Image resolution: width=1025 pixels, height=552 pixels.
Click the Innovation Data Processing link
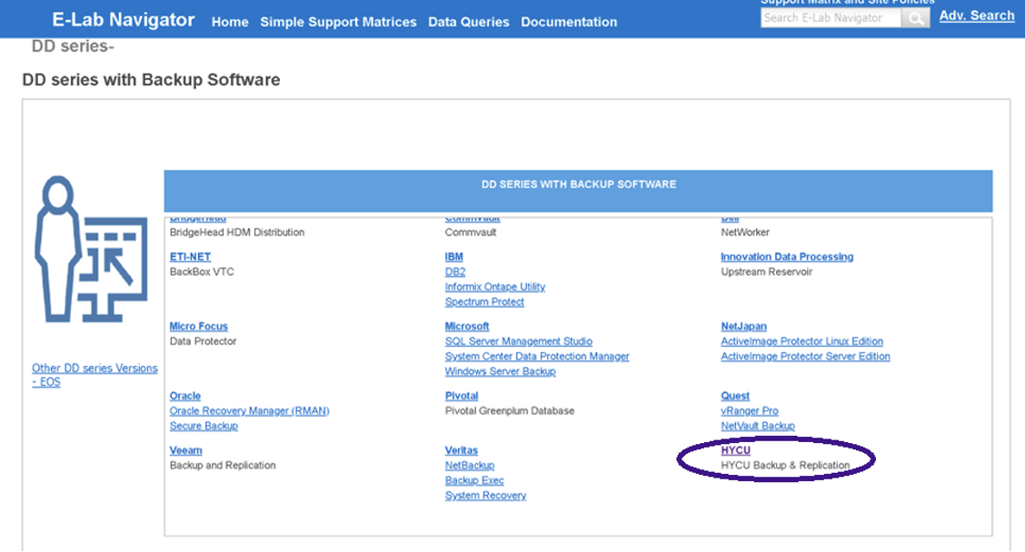(787, 257)
